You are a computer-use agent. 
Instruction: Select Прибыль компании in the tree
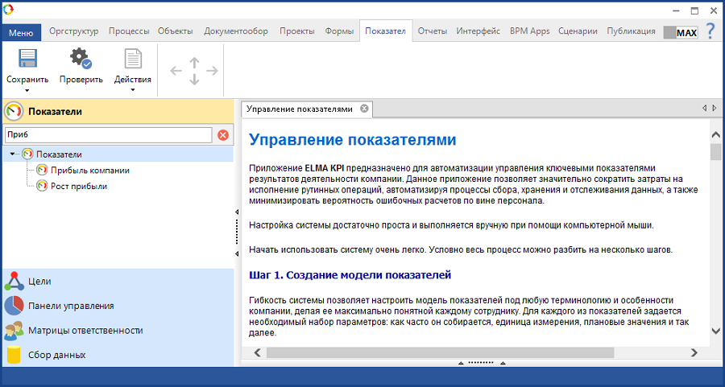click(x=89, y=170)
